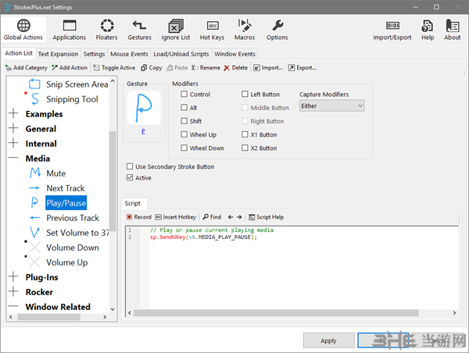Copy the selected action
Viewport: 469px width, 353px height.
pos(152,68)
